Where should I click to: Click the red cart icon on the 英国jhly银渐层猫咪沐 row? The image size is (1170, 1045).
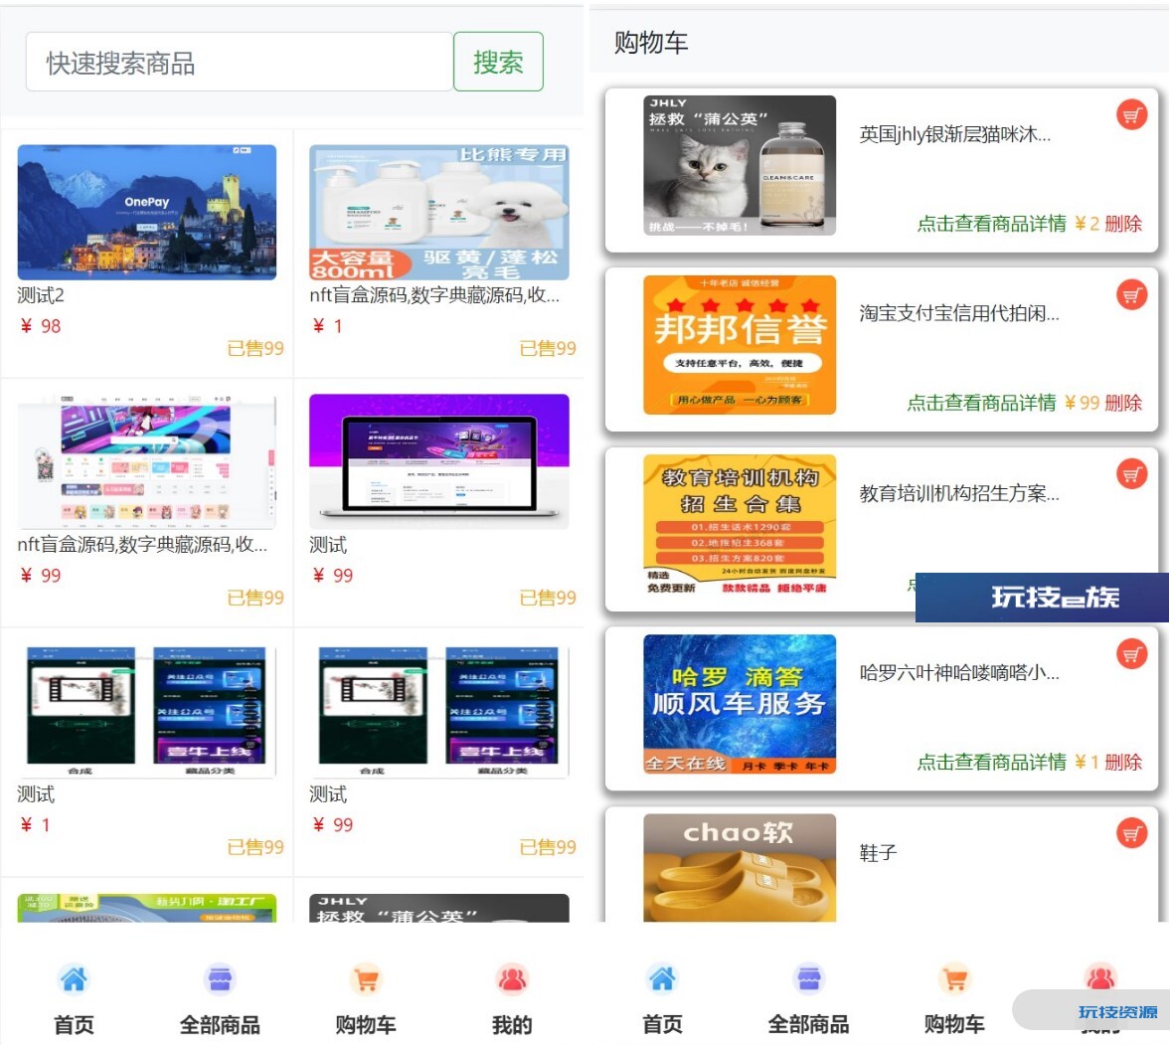point(1131,115)
